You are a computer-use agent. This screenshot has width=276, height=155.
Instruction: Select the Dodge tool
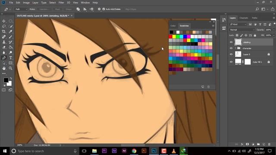pos(10,53)
